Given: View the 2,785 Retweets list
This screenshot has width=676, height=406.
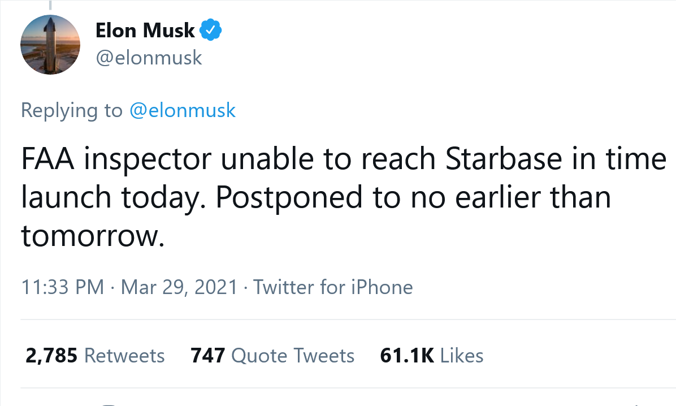Looking at the screenshot, I should tap(95, 356).
